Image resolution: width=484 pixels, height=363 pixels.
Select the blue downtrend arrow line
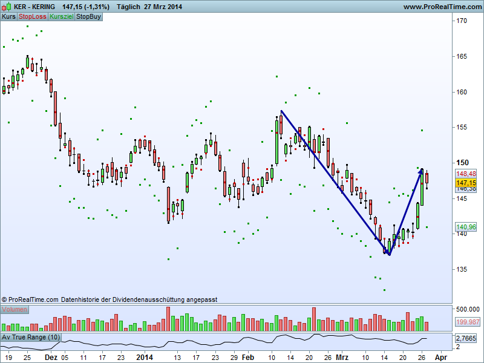pyautogui.click(x=335, y=183)
